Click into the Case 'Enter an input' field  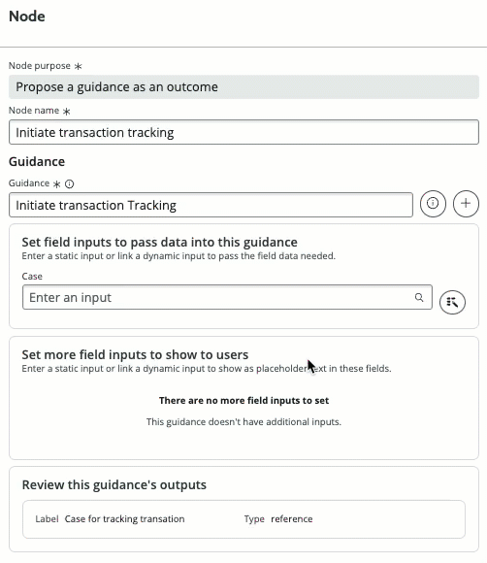[227, 297]
